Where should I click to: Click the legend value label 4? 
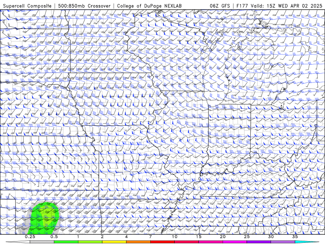126,237
